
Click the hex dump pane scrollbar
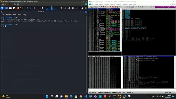(122, 72)
